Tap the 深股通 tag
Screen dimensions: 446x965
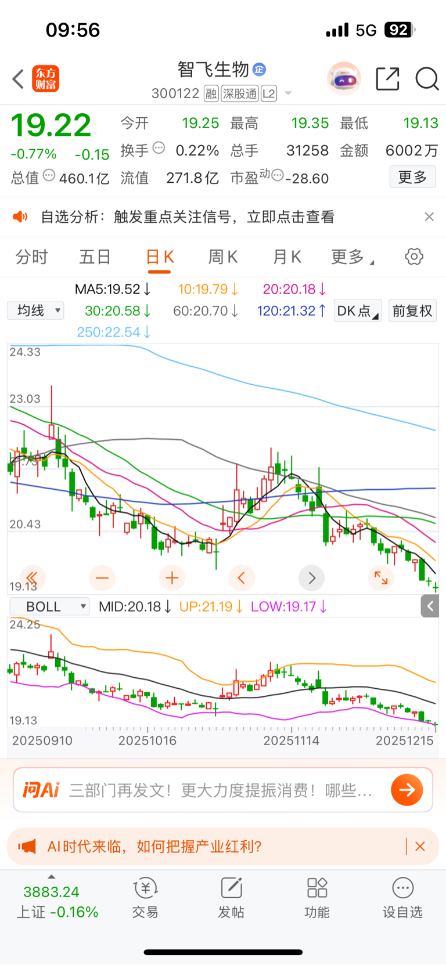240,93
